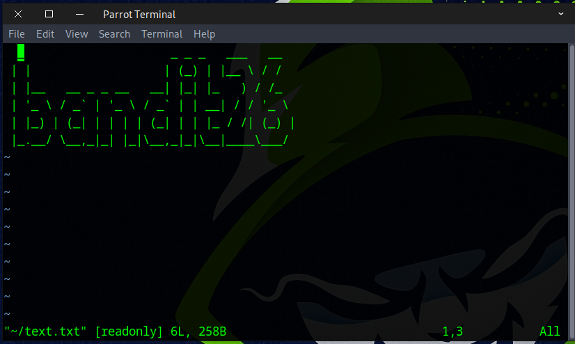This screenshot has width=575, height=344.
Task: Click the All scroll position indicator
Action: point(549,331)
